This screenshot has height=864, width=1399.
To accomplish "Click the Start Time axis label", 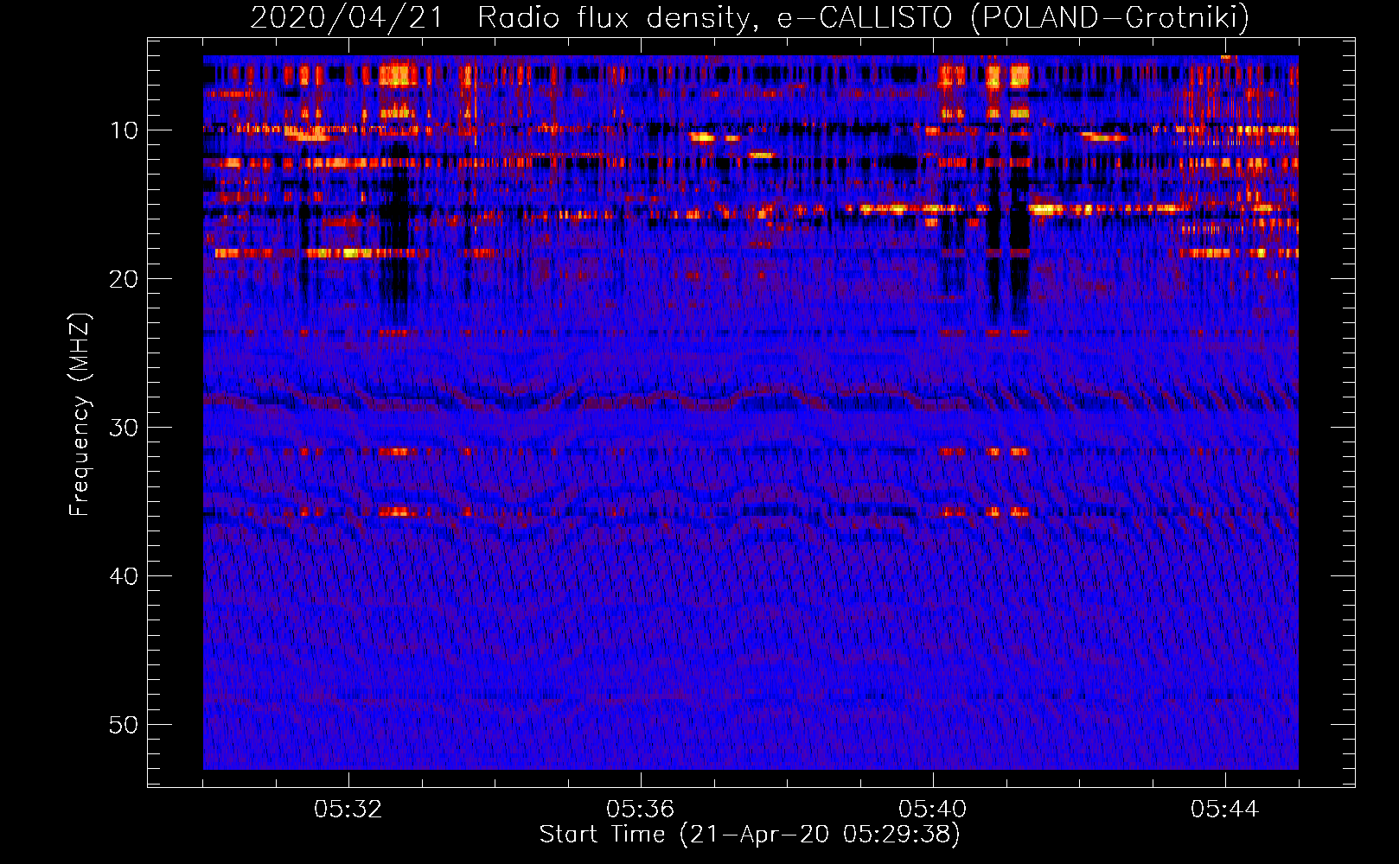I will 750,835.
